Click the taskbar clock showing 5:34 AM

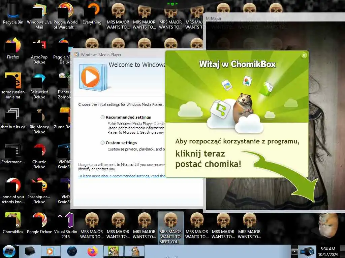[328, 251]
